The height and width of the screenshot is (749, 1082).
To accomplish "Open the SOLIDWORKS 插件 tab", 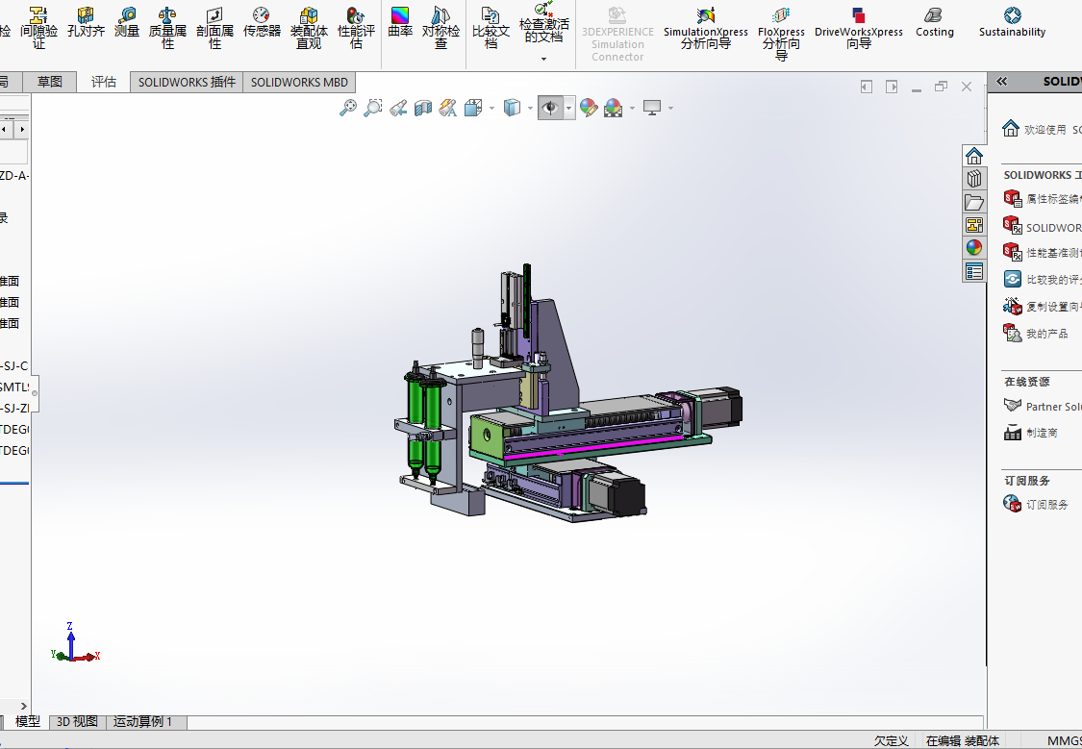I will [x=187, y=82].
